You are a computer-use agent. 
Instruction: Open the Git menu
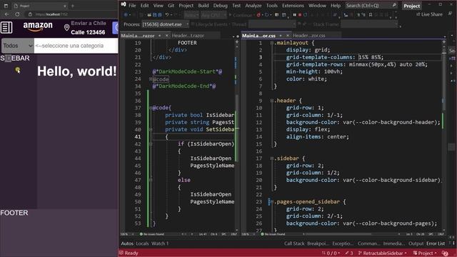click(x=171, y=6)
